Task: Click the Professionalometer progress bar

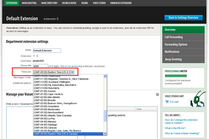Action: coord(176,76)
